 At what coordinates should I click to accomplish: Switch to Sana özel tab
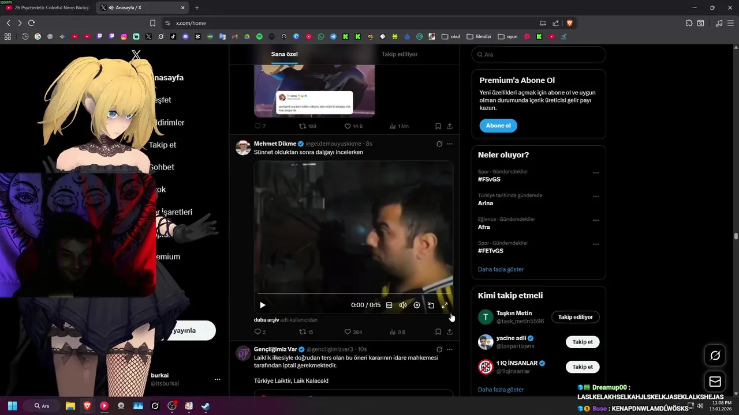pos(285,54)
